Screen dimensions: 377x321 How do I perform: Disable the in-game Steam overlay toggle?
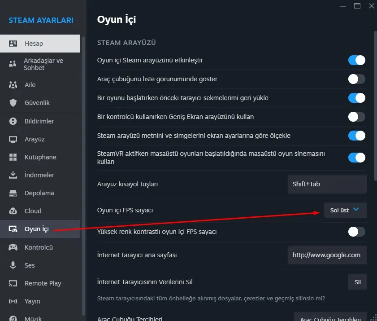point(357,60)
